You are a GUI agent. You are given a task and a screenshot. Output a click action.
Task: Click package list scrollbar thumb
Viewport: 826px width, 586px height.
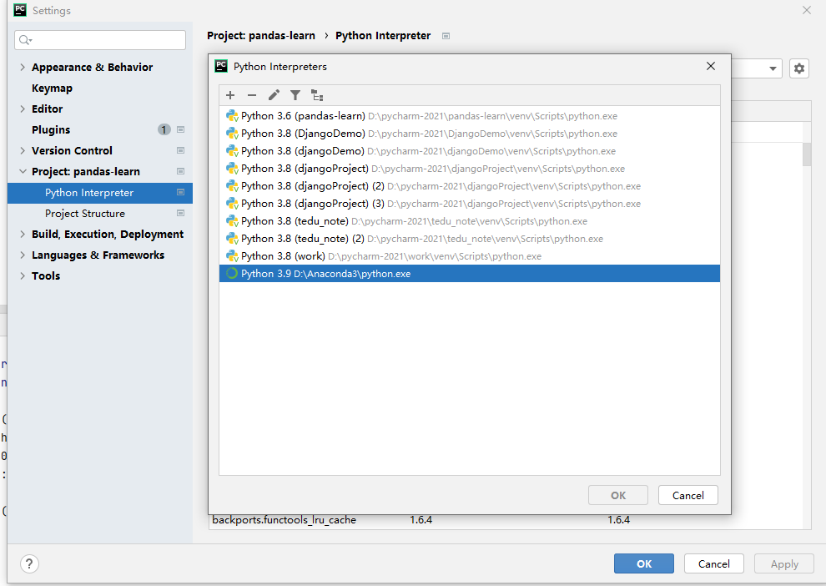(807, 154)
